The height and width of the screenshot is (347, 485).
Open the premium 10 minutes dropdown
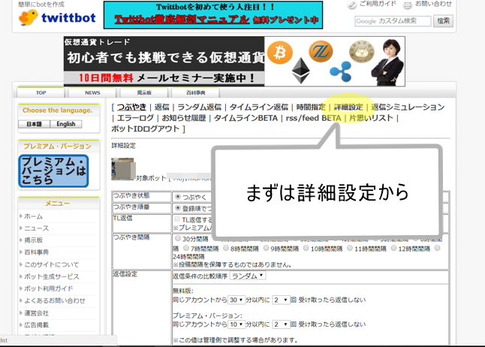click(236, 324)
